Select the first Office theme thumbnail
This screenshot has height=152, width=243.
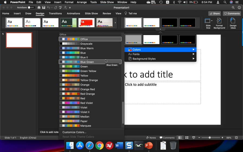point(14,23)
